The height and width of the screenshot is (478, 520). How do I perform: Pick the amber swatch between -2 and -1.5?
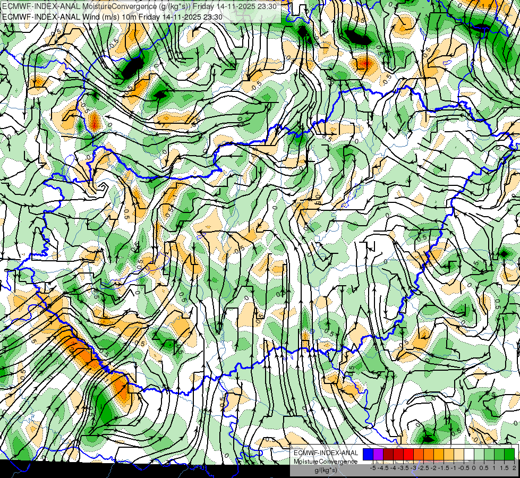click(x=439, y=455)
